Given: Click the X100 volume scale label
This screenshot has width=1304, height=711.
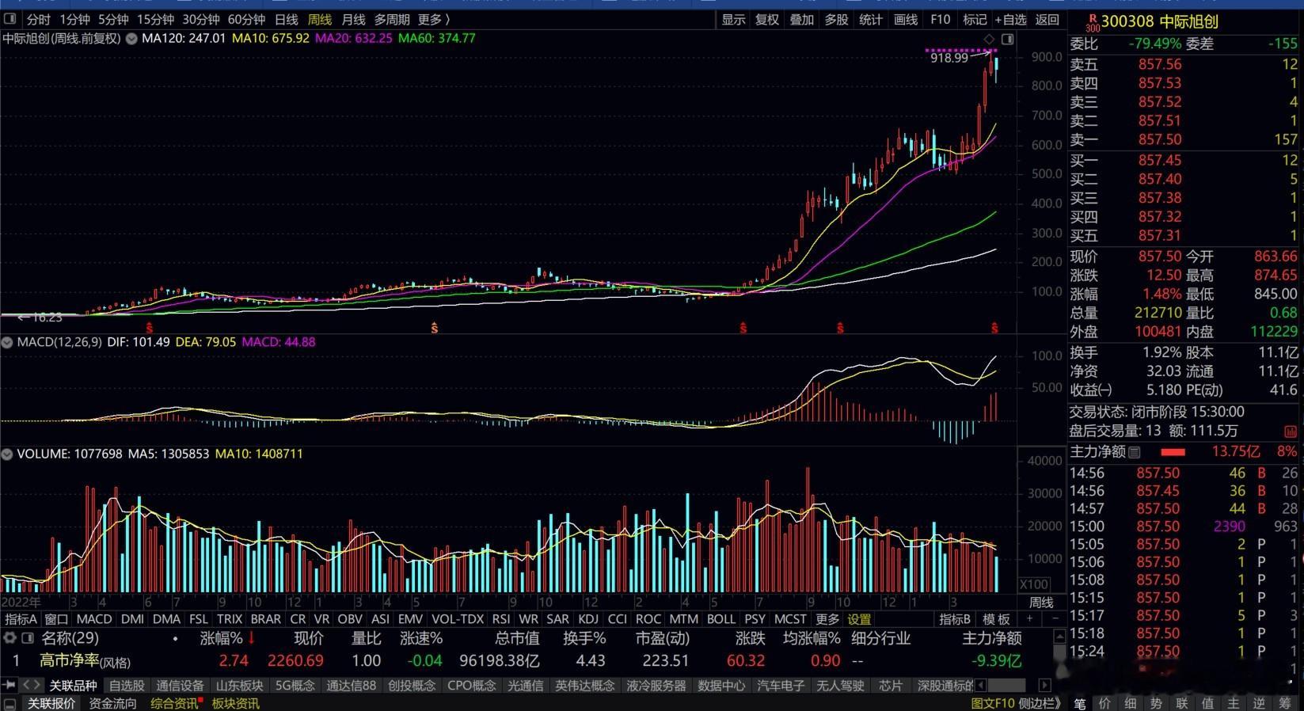Looking at the screenshot, I should pos(1034,584).
